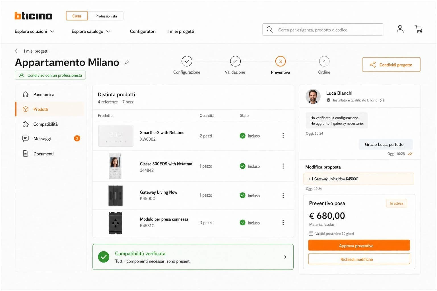Click Condividi progetto button

click(391, 65)
